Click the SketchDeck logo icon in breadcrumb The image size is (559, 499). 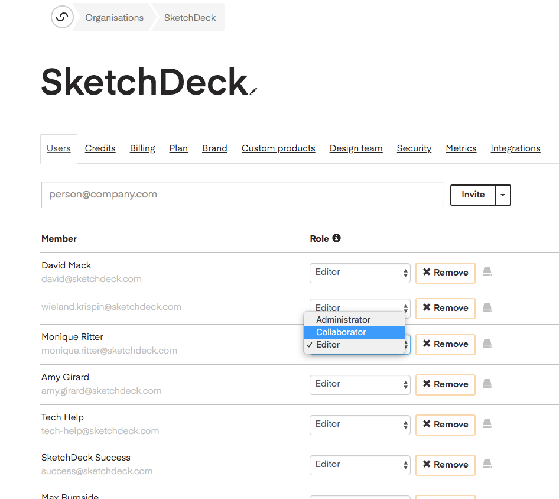(x=62, y=17)
